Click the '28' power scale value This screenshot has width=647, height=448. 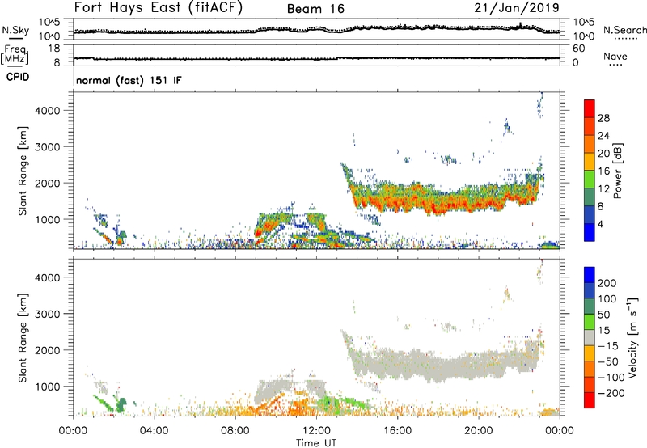click(603, 118)
